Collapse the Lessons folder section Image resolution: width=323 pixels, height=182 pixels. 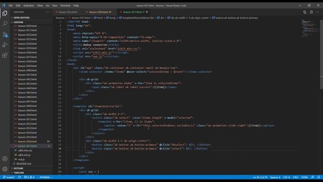click(19, 22)
